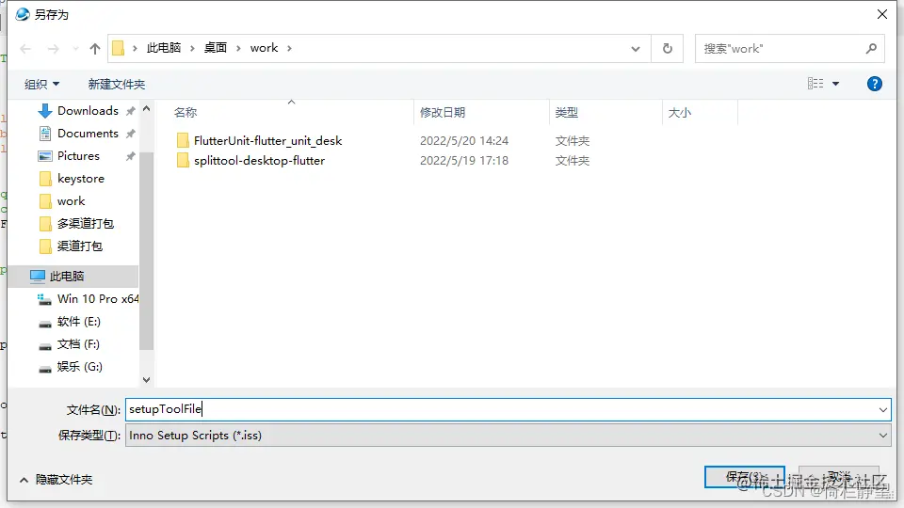904x508 pixels.
Task: Sort by 名称 column header
Action: 186,112
